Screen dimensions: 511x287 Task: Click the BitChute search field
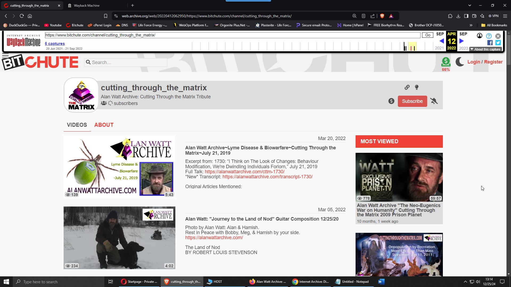pos(126,62)
